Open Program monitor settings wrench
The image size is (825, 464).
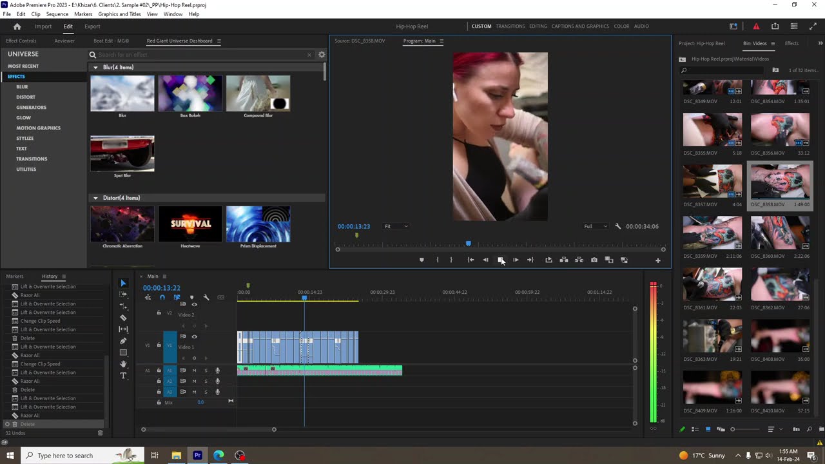[617, 226]
